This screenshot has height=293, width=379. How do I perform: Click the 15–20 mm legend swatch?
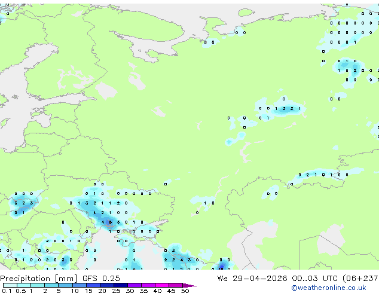tap(93, 285)
